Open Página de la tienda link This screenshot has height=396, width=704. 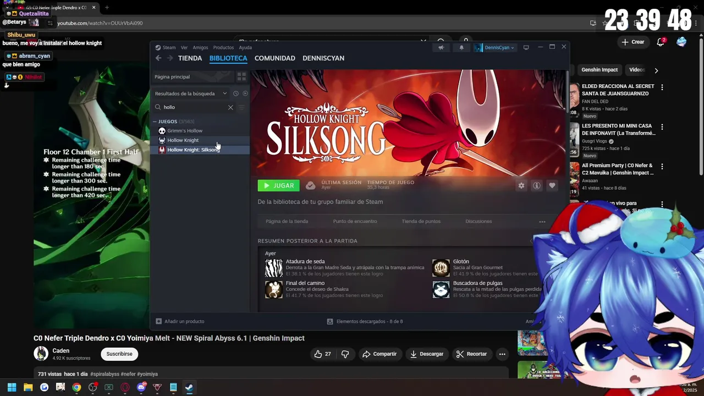[x=287, y=222]
